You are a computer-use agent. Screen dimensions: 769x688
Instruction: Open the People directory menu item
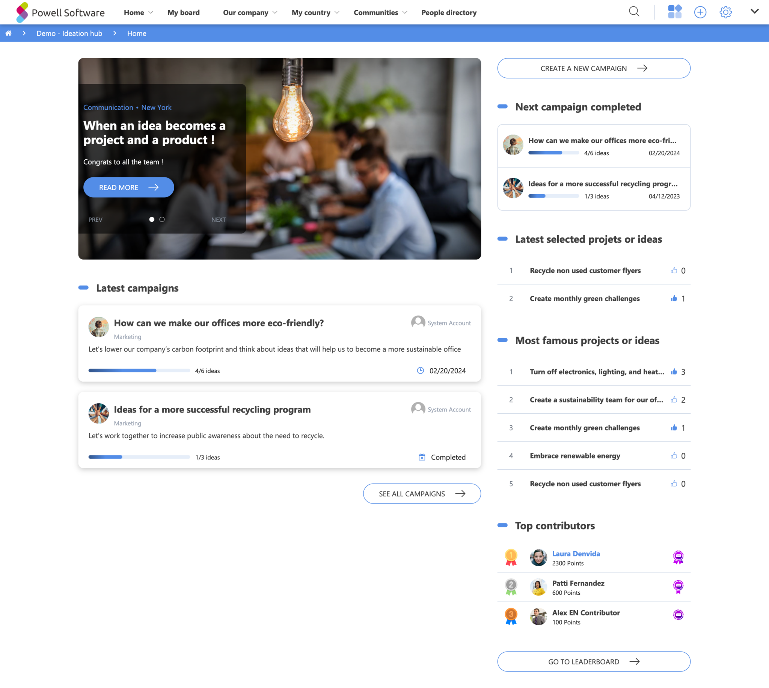(449, 12)
